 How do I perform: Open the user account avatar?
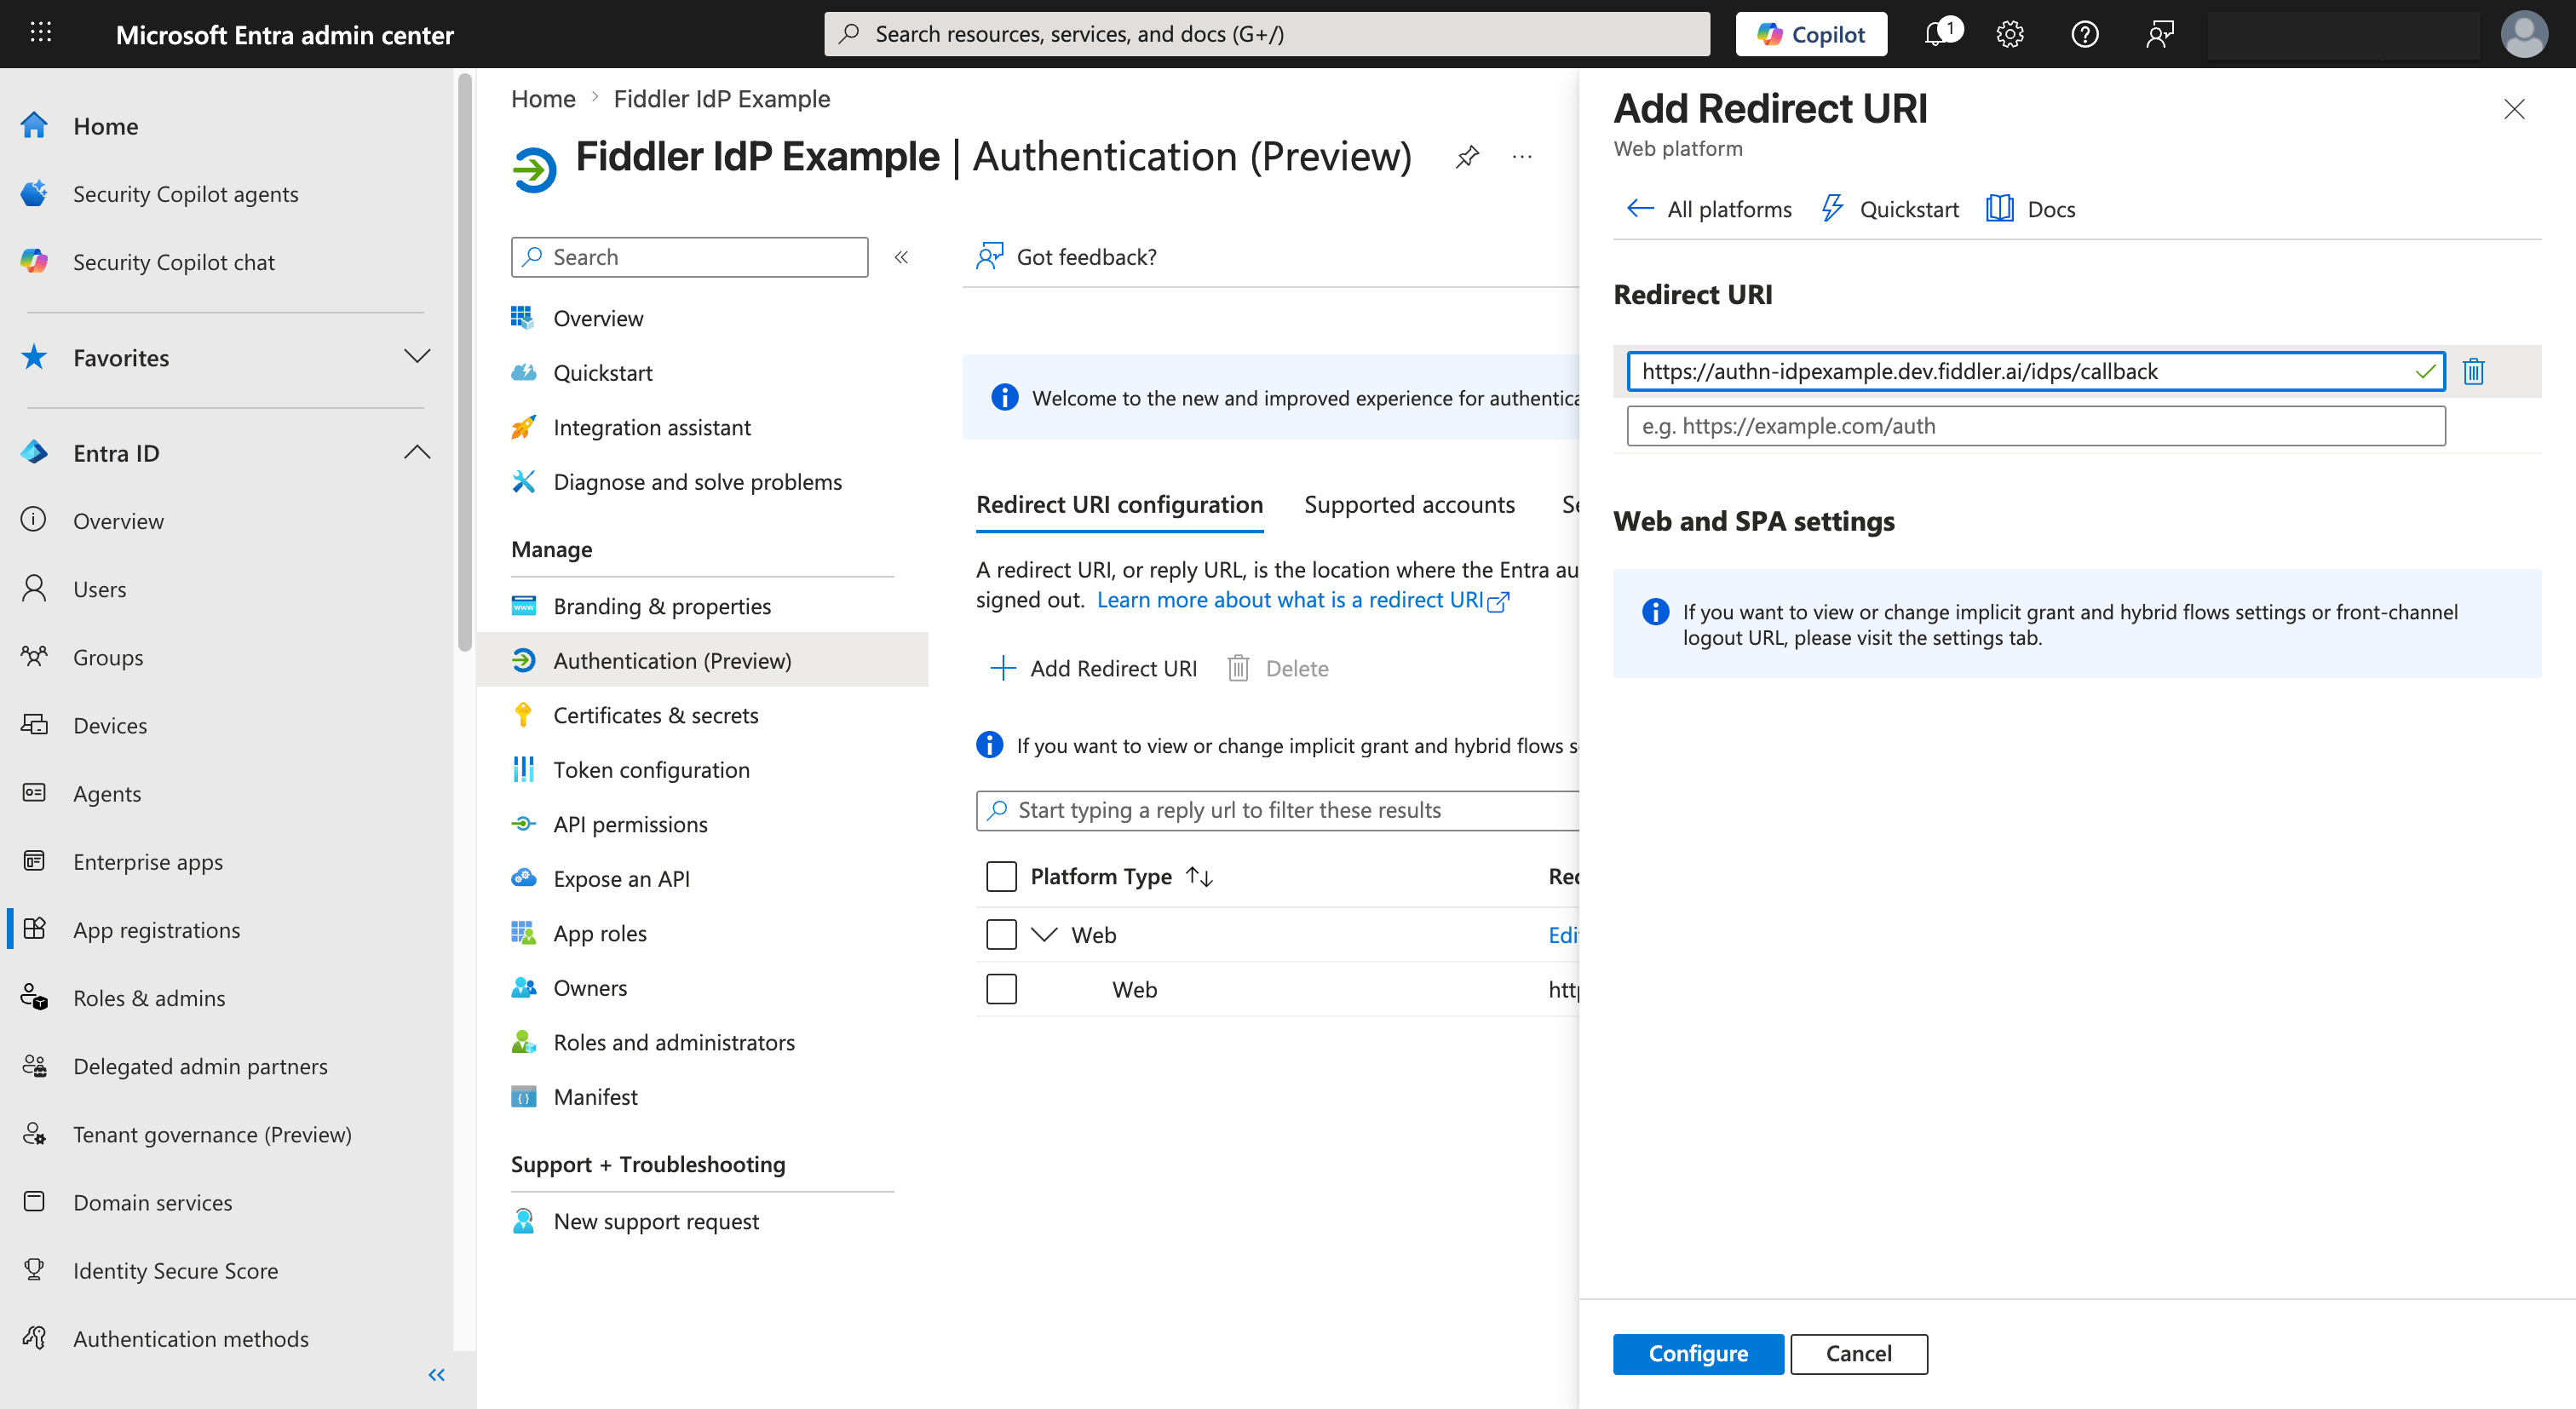point(2524,34)
